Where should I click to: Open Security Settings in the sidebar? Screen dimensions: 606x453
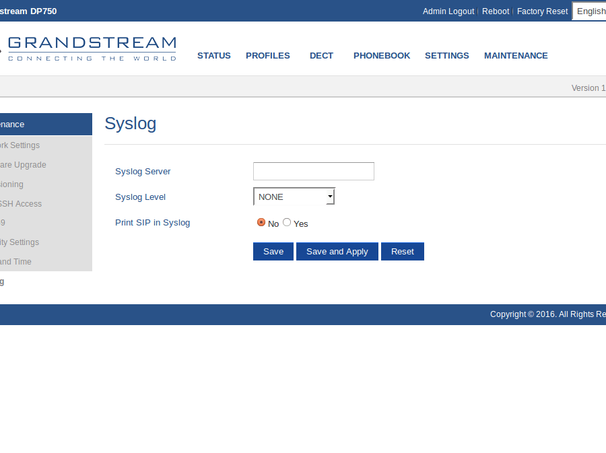(20, 242)
